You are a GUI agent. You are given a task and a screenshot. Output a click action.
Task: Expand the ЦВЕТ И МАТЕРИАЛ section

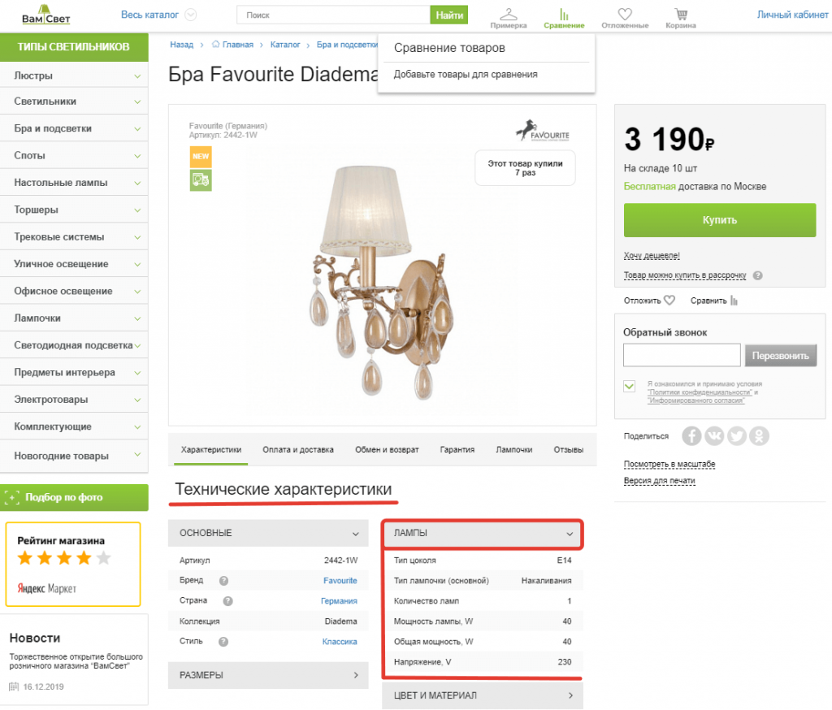(570, 695)
